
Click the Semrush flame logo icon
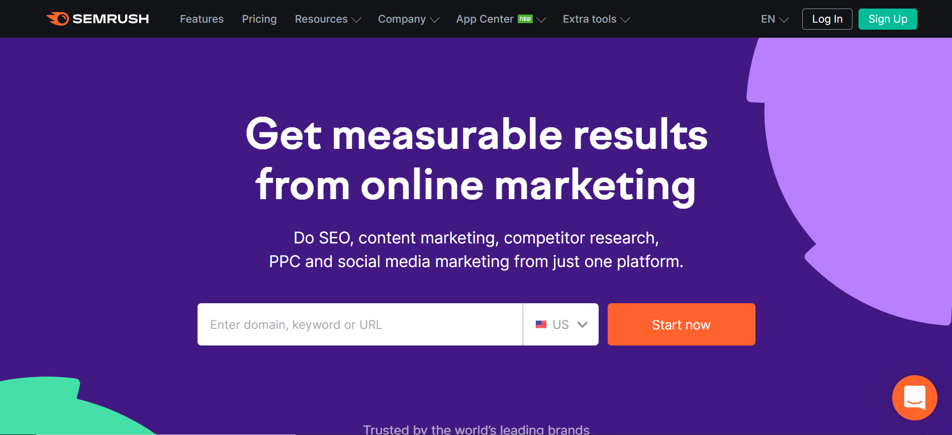click(x=58, y=19)
